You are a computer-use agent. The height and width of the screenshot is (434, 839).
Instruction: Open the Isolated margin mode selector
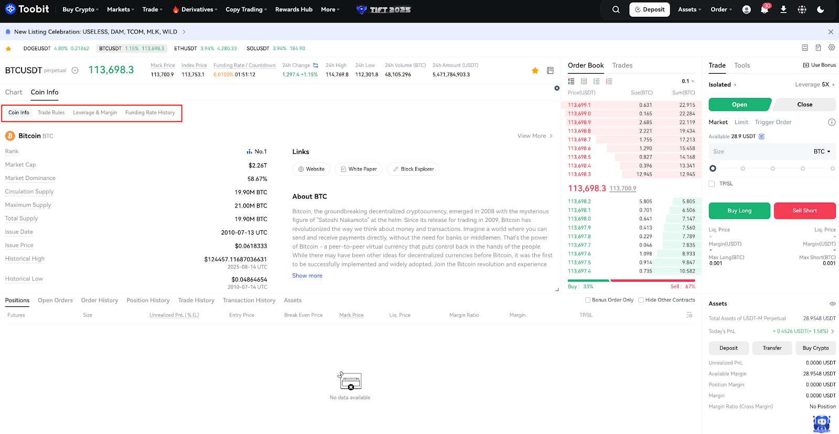(723, 85)
